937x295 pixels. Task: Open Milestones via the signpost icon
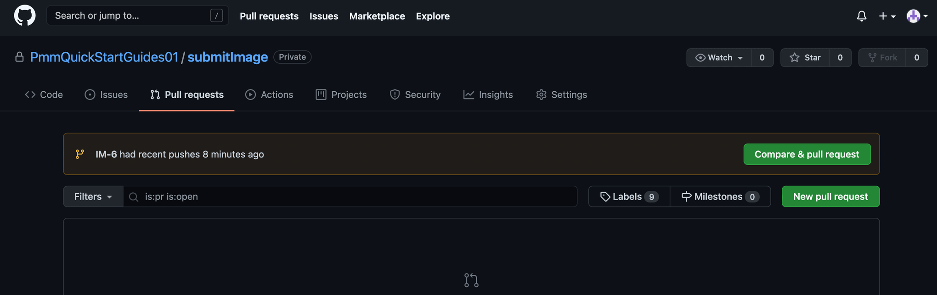[686, 197]
